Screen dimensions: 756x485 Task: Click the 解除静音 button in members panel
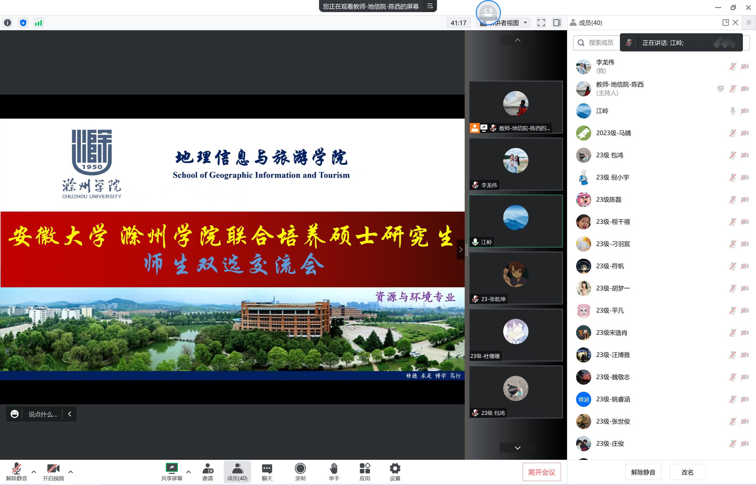pos(643,472)
